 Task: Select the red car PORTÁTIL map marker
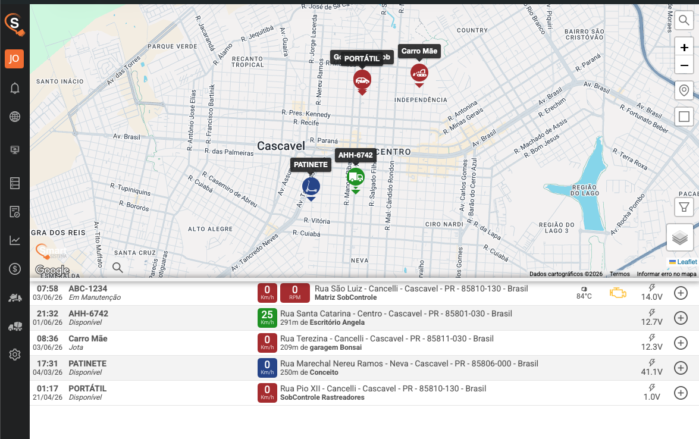coord(362,81)
